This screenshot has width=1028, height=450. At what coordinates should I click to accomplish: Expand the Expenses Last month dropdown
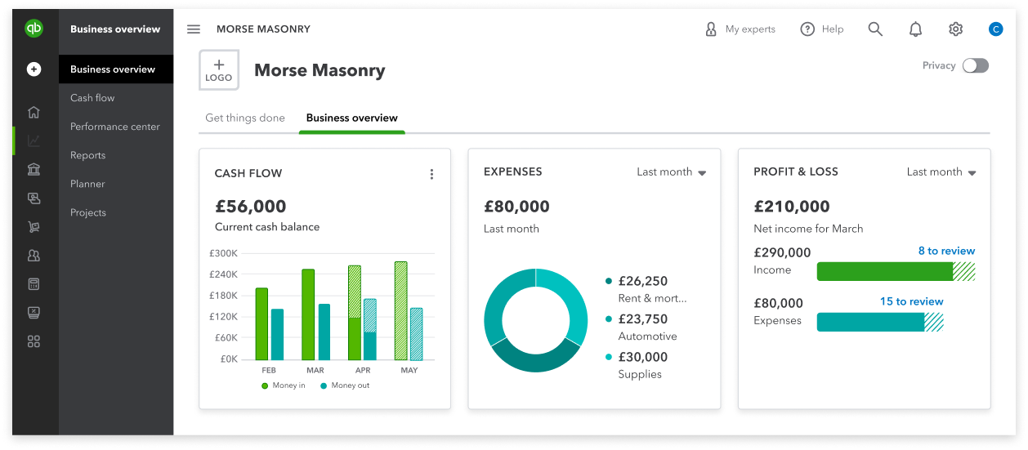[x=671, y=172]
